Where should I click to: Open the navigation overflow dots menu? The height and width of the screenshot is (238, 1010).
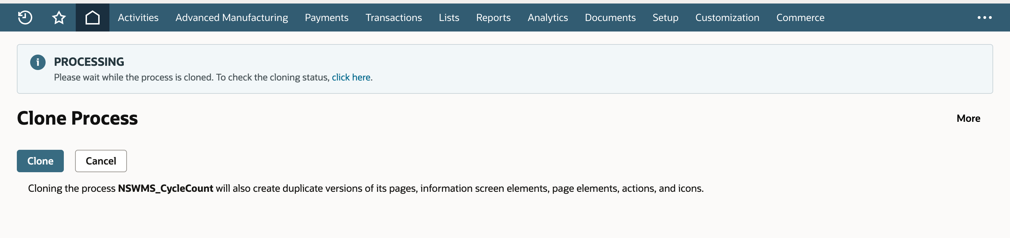pos(984,17)
